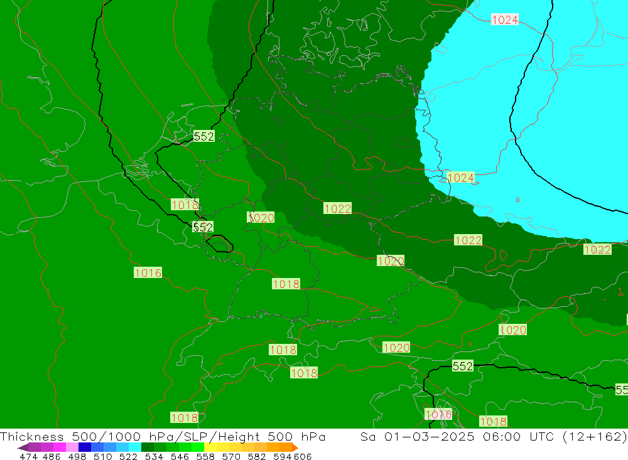Screen dimensions: 628x460
Task: Click the 552 label on the southeastern black contour
Action: pos(463,366)
